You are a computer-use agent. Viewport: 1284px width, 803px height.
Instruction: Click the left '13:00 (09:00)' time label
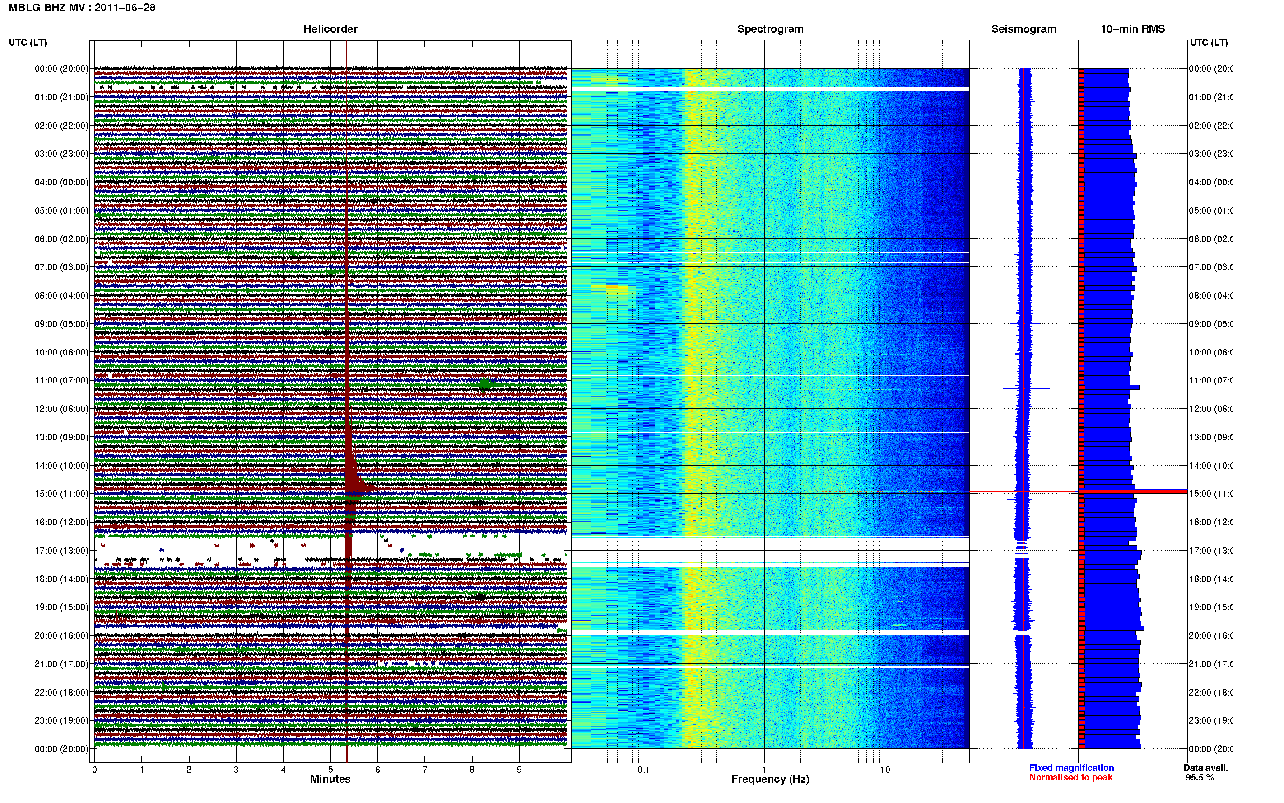coord(61,437)
